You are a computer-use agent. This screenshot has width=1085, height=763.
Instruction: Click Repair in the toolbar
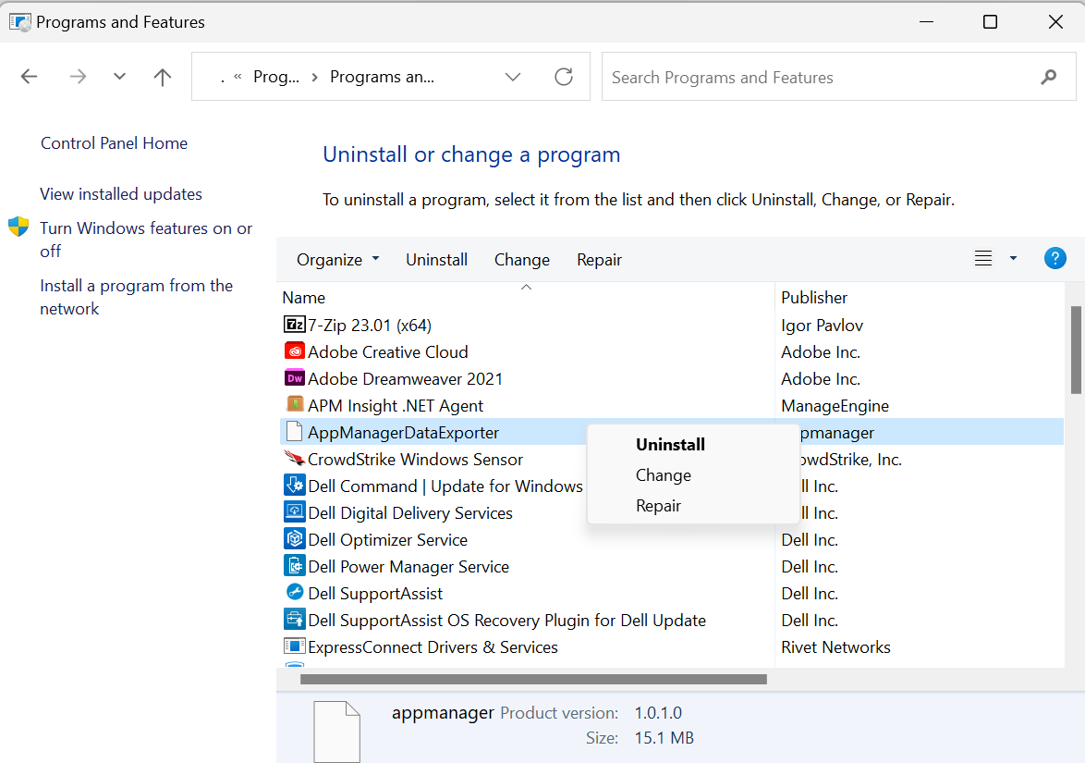coord(599,260)
